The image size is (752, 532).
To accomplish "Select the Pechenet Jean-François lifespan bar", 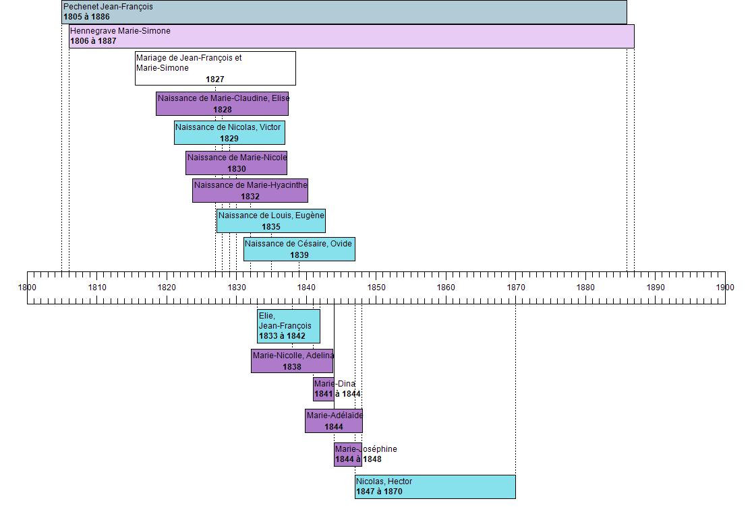I will point(344,12).
